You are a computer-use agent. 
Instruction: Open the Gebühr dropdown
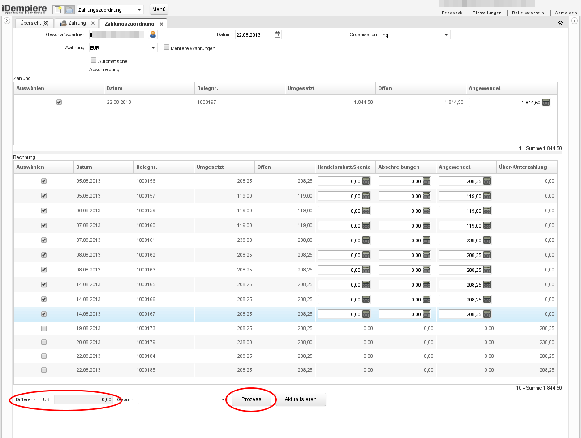coord(223,399)
